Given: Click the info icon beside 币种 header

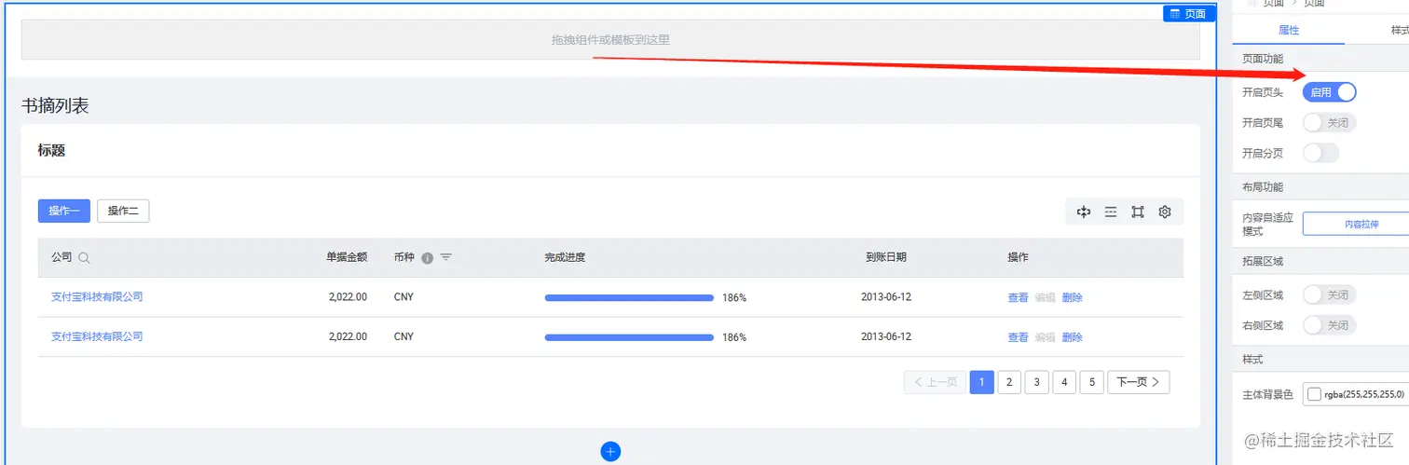Looking at the screenshot, I should 427,258.
